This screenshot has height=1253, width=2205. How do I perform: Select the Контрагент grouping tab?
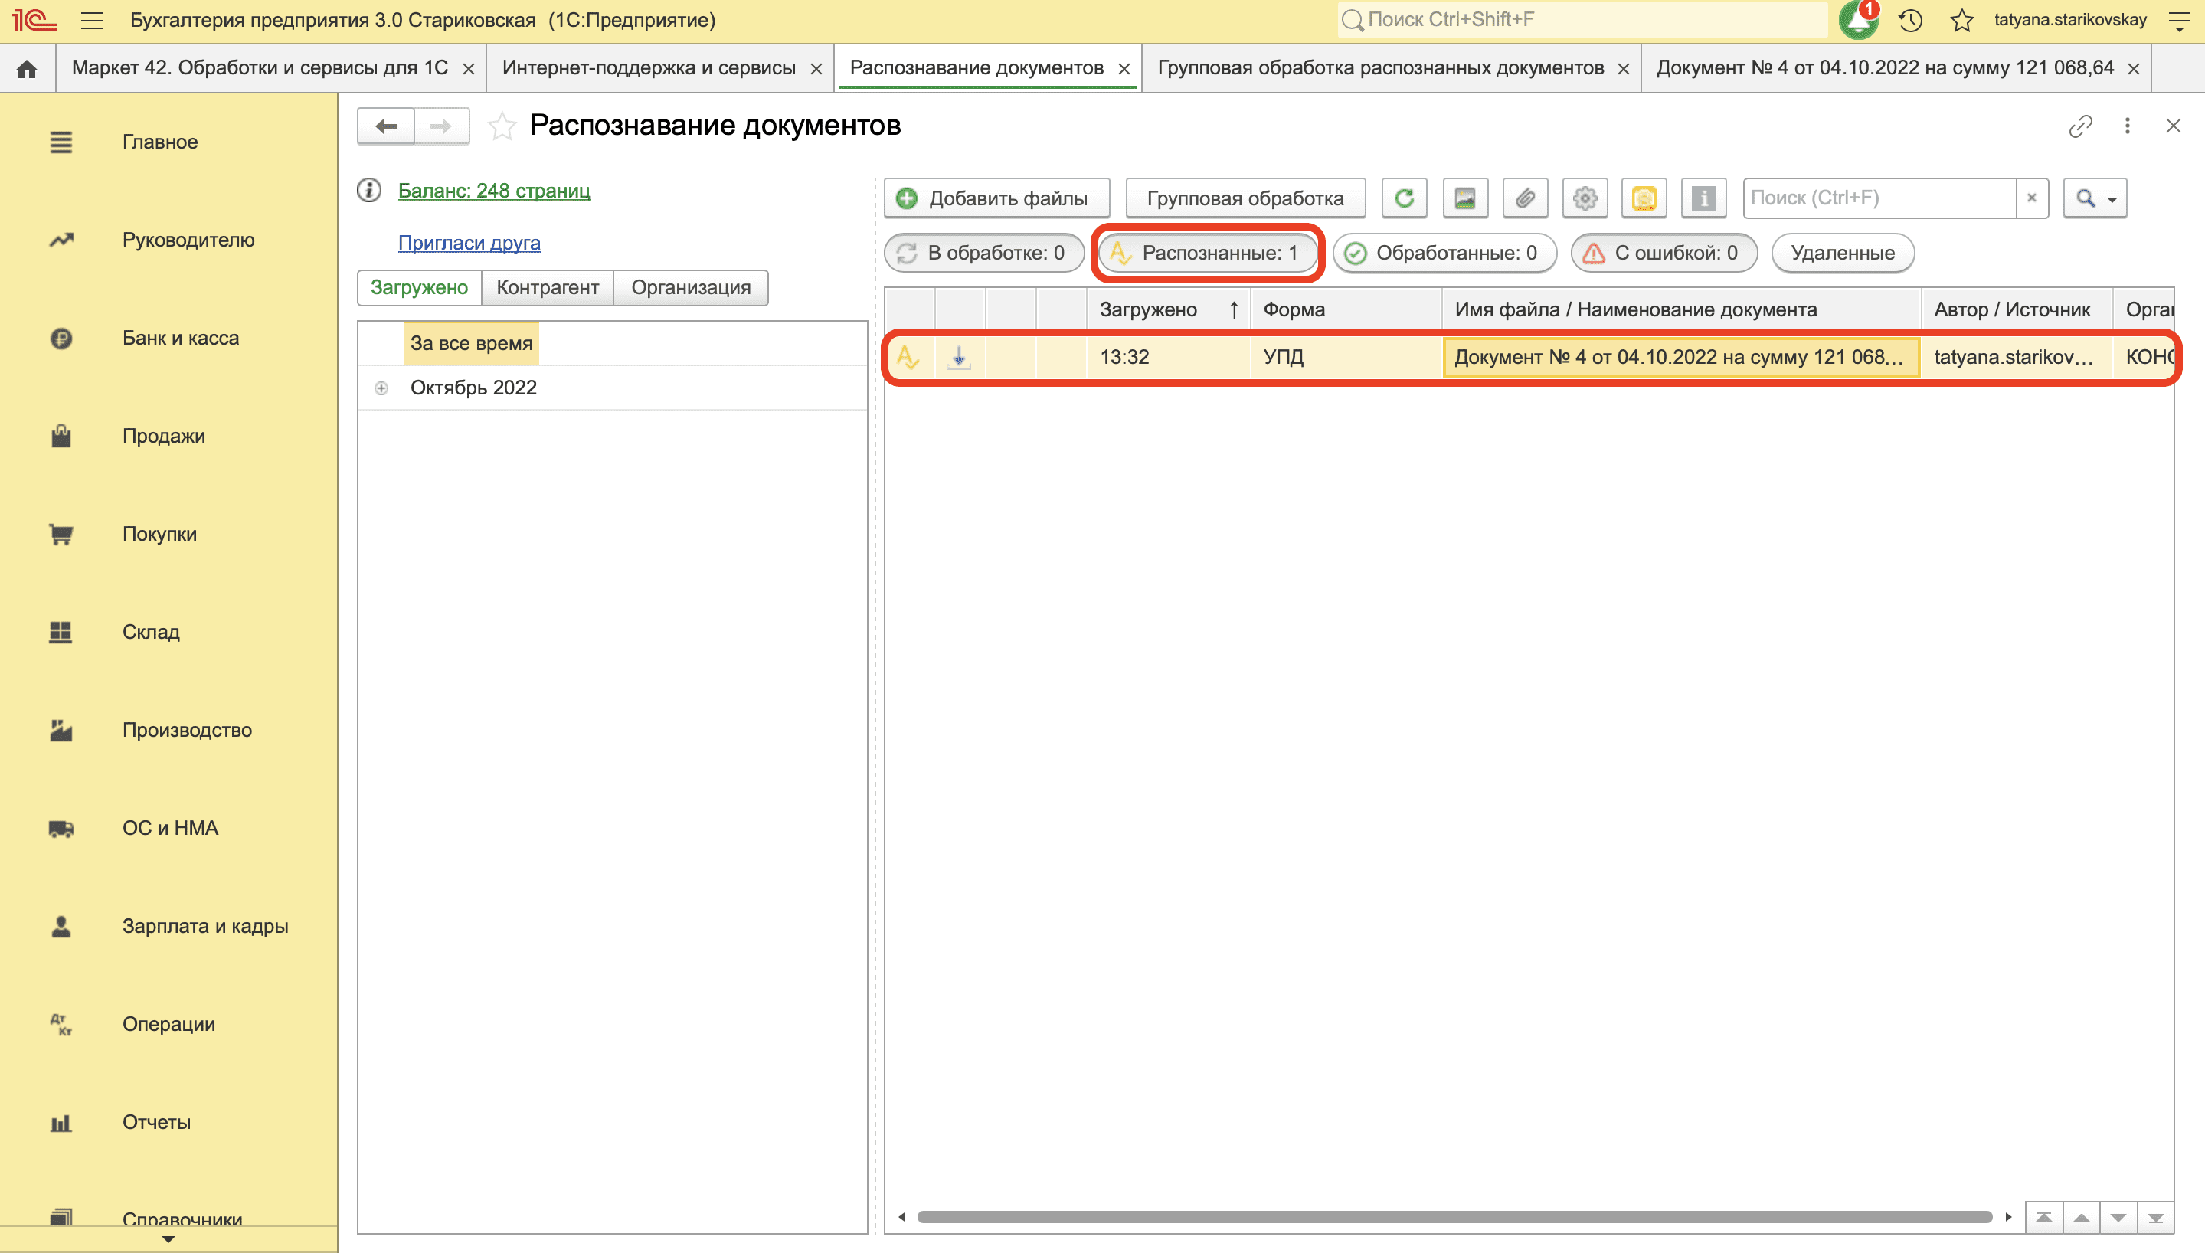click(547, 287)
